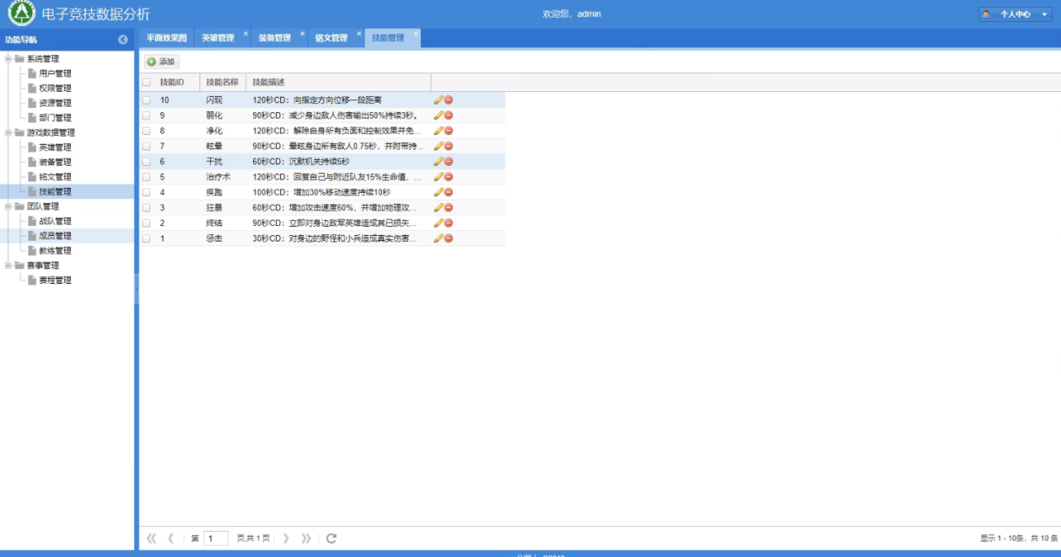The width and height of the screenshot is (1061, 557).
Task: Open 教练管理 in the navigation tree
Action: [x=55, y=250]
